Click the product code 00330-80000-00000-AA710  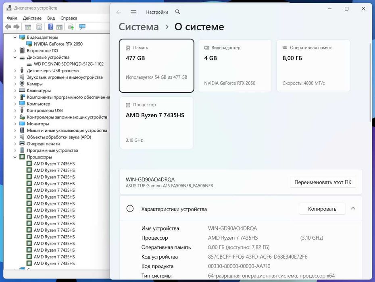pyautogui.click(x=239, y=266)
